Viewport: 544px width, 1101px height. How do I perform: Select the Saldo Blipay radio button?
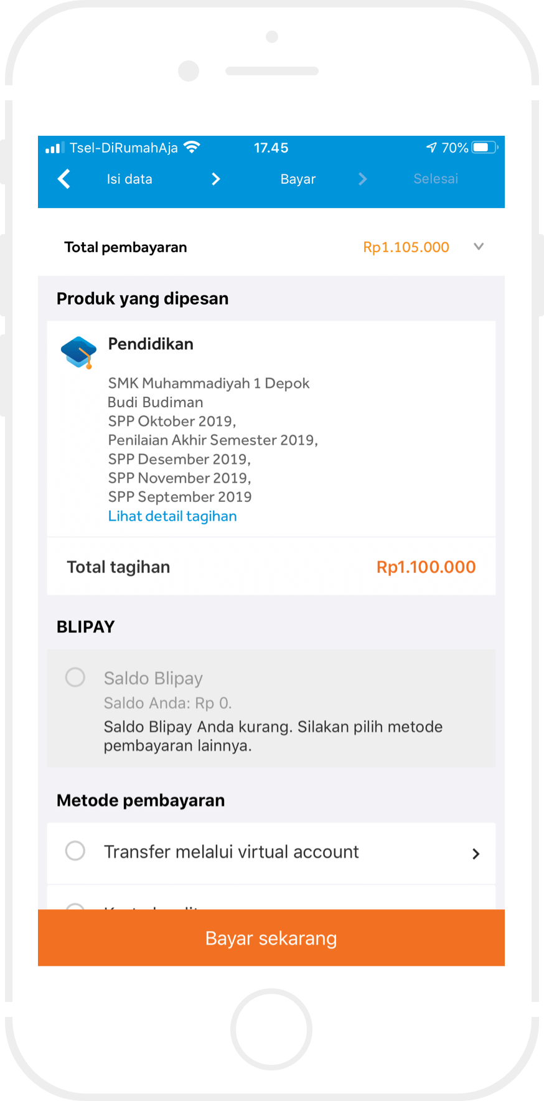75,677
